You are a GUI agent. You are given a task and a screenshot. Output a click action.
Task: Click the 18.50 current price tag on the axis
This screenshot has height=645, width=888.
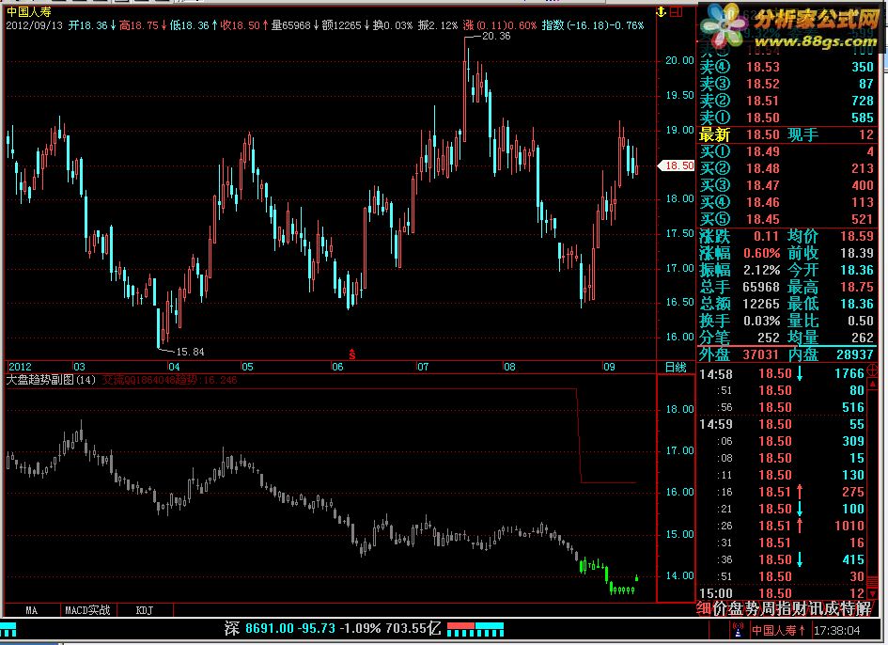pyautogui.click(x=677, y=165)
